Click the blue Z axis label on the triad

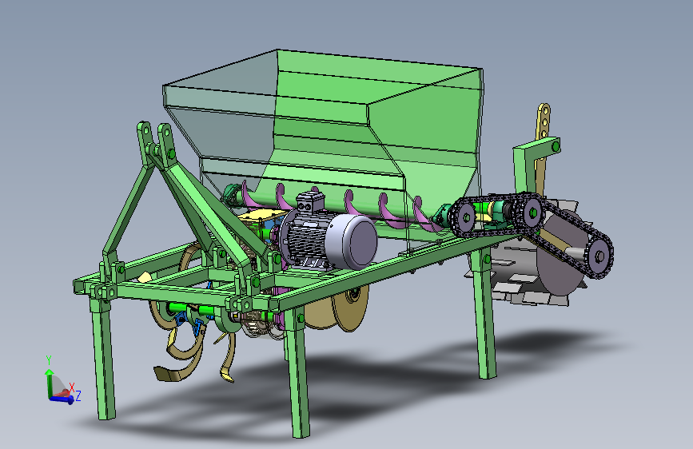click(x=78, y=395)
